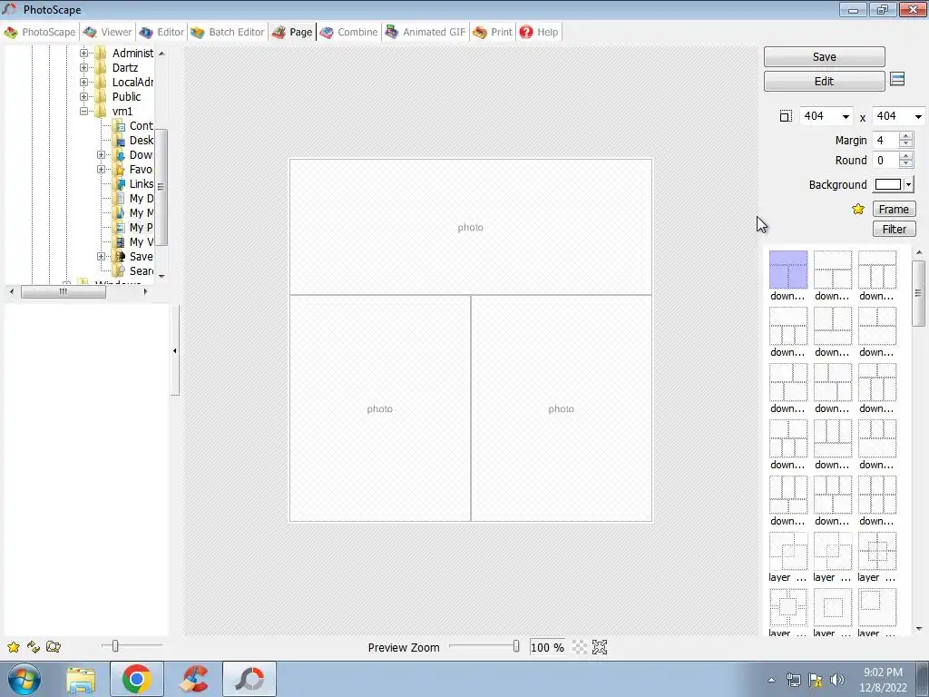
Task: Select the Links folder in tree
Action: click(x=134, y=183)
